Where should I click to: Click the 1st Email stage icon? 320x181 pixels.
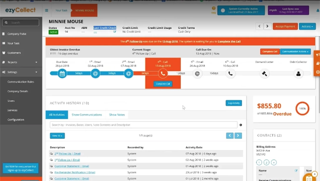[95, 74]
